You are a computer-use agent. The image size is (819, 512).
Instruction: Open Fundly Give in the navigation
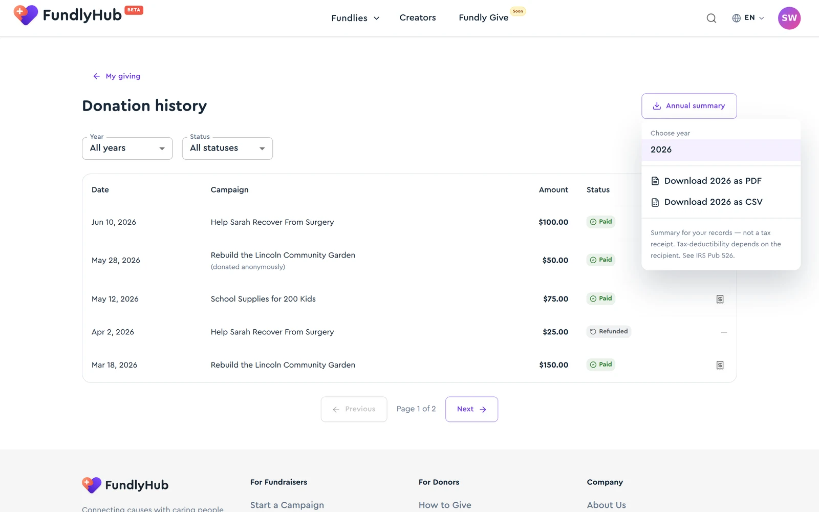483,18
